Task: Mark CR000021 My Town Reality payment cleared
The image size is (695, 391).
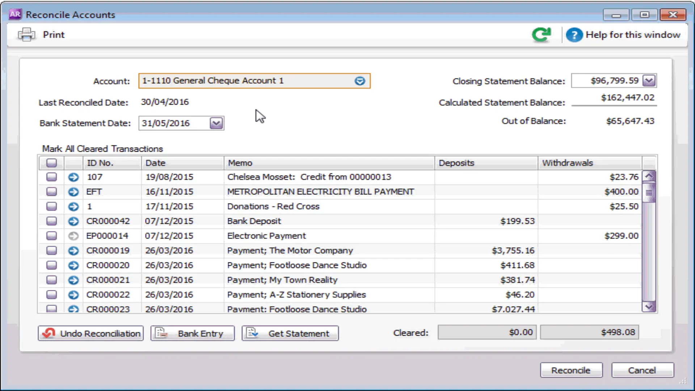Action: pyautogui.click(x=52, y=280)
